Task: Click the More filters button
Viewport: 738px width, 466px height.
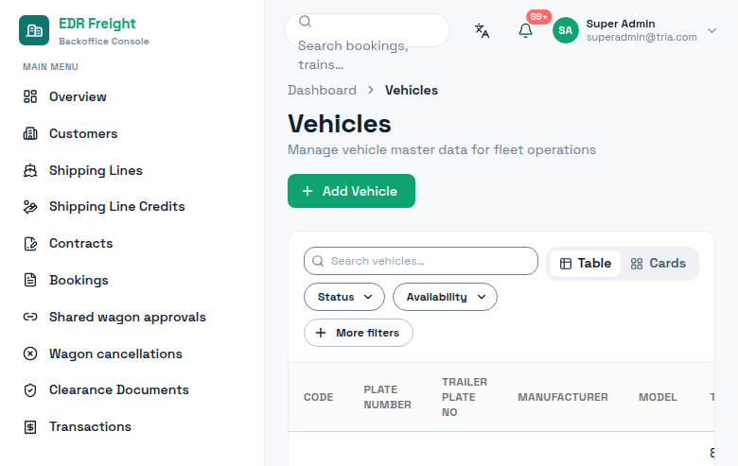Action: (359, 333)
